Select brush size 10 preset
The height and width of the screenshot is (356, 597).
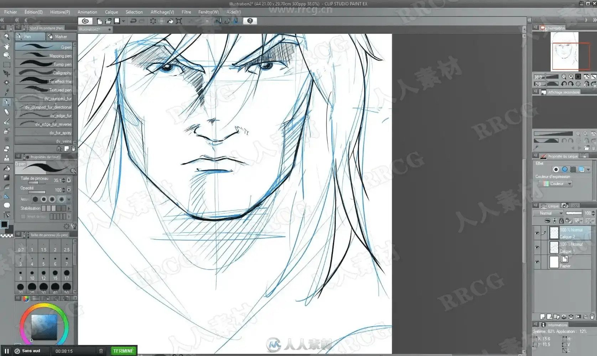(x=32, y=275)
